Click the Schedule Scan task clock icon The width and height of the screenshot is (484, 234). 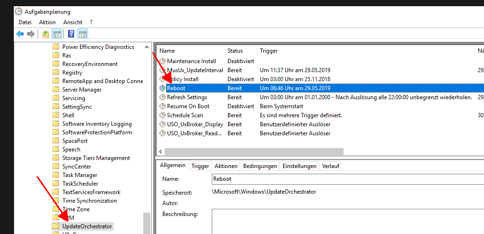tap(163, 115)
